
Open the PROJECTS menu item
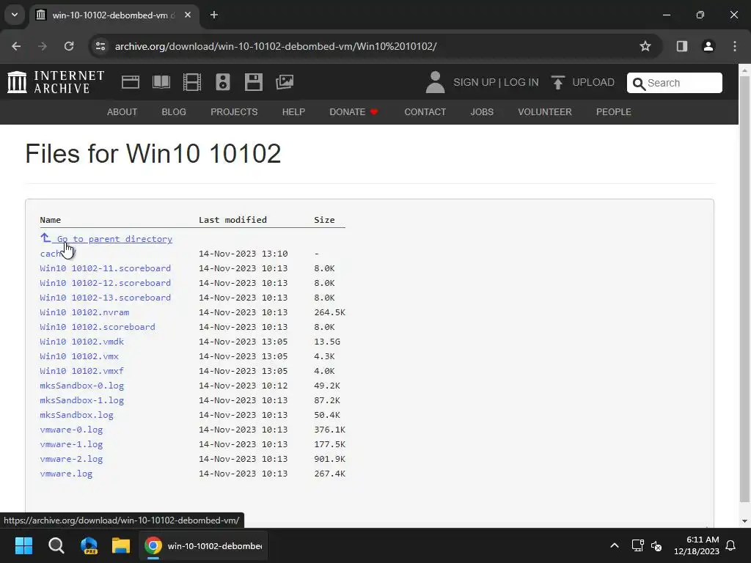(234, 112)
